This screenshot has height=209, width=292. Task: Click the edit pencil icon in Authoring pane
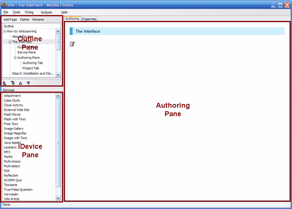click(x=73, y=44)
